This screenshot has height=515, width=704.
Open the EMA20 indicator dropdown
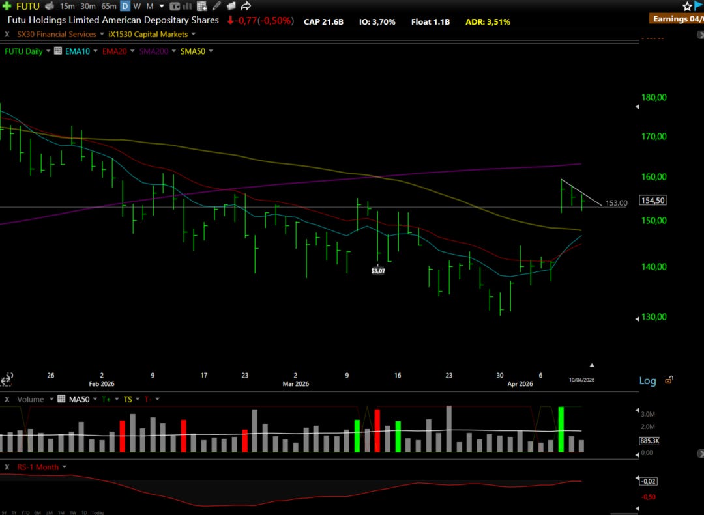coord(132,51)
